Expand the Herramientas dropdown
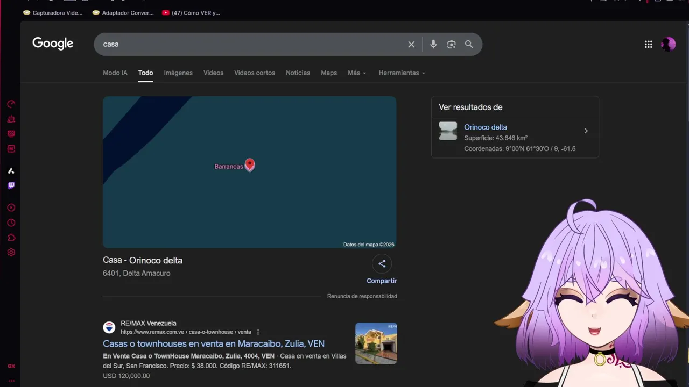 [402, 73]
